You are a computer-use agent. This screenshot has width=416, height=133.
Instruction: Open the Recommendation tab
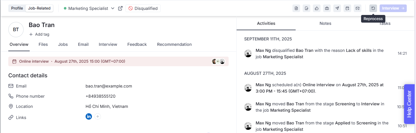pyautogui.click(x=174, y=45)
